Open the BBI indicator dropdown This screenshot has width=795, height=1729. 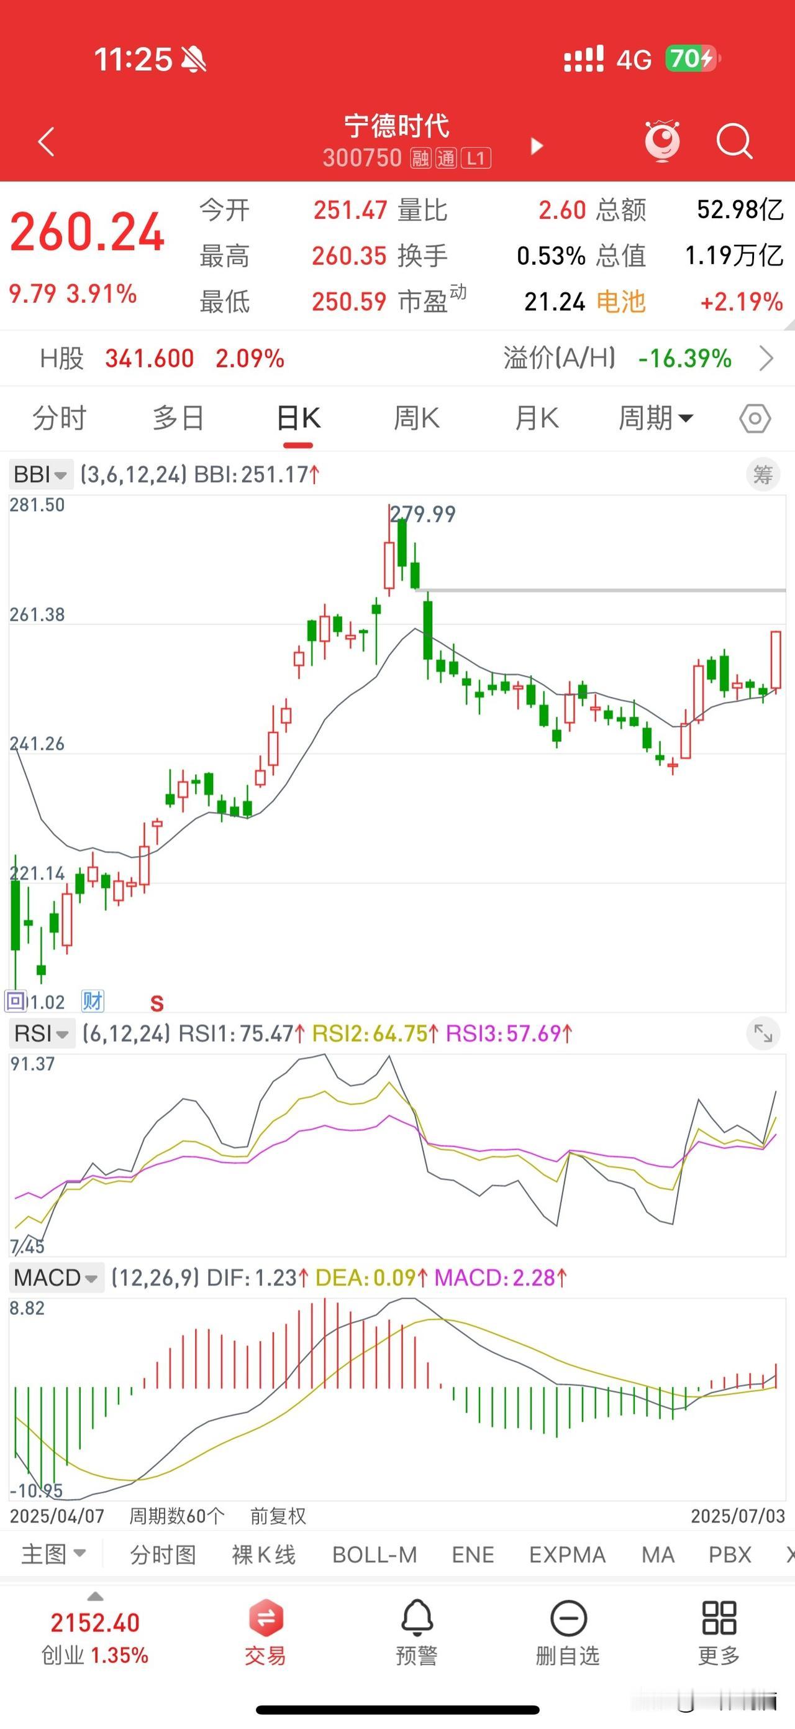40,474
